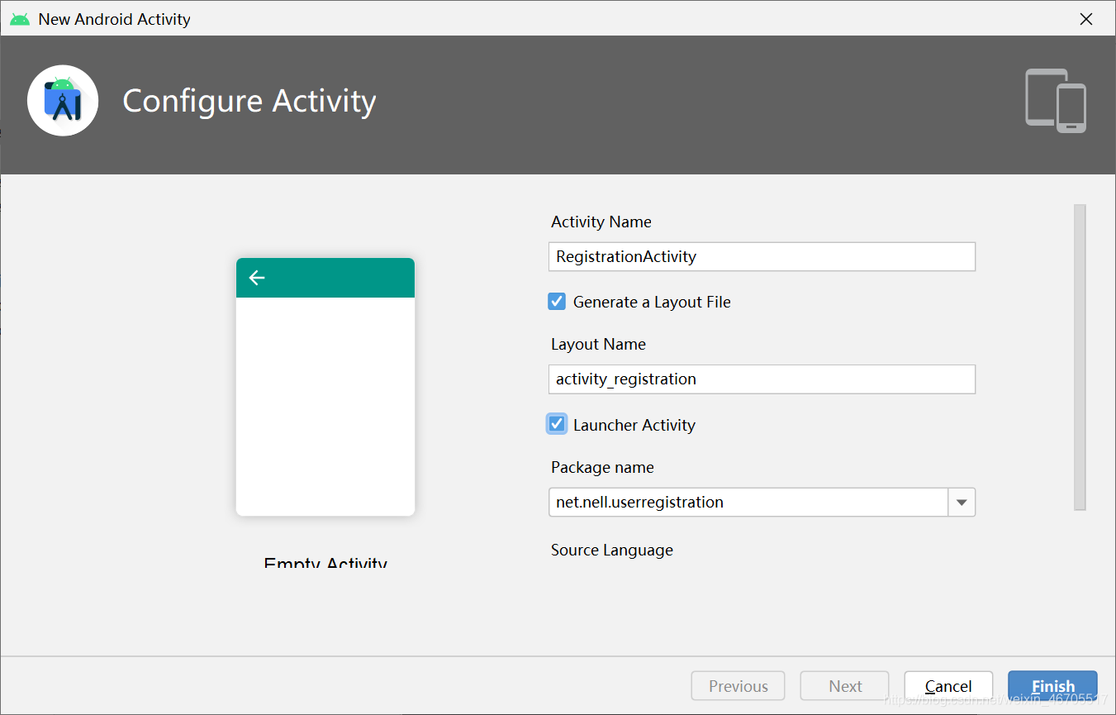Click the Launcher Activity label text
Image resolution: width=1116 pixels, height=715 pixels.
click(x=634, y=425)
